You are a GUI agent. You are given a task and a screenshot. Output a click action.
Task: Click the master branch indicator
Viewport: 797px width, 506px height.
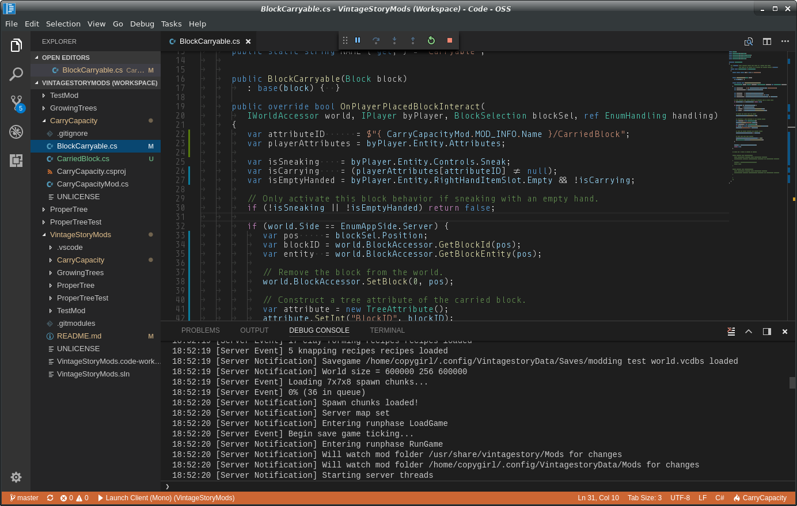click(x=24, y=498)
